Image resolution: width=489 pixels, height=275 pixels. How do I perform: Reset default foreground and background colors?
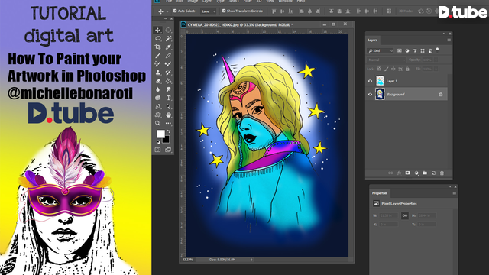pyautogui.click(x=158, y=142)
